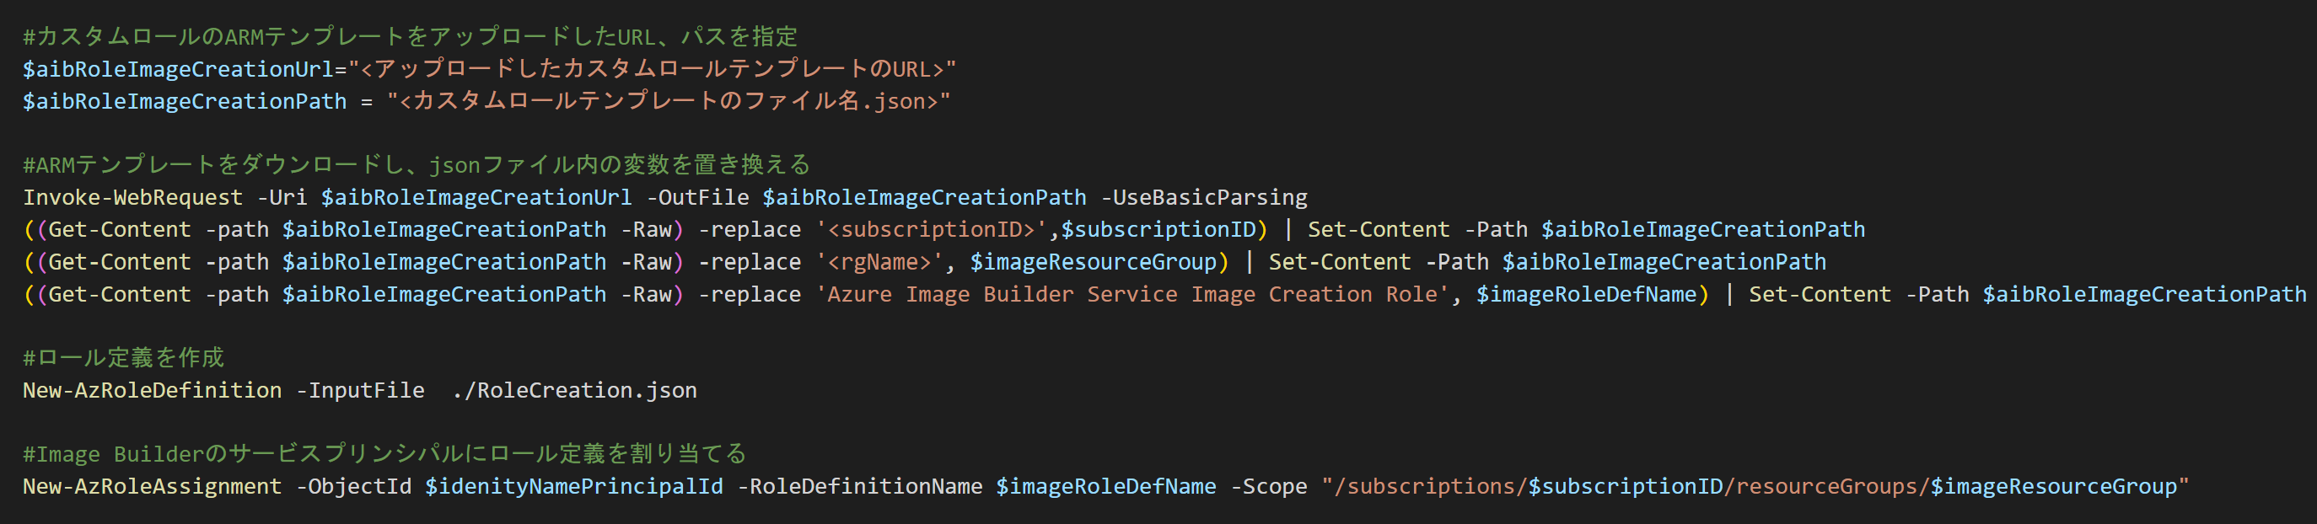Click the comment line starting with #ARM

point(417,165)
